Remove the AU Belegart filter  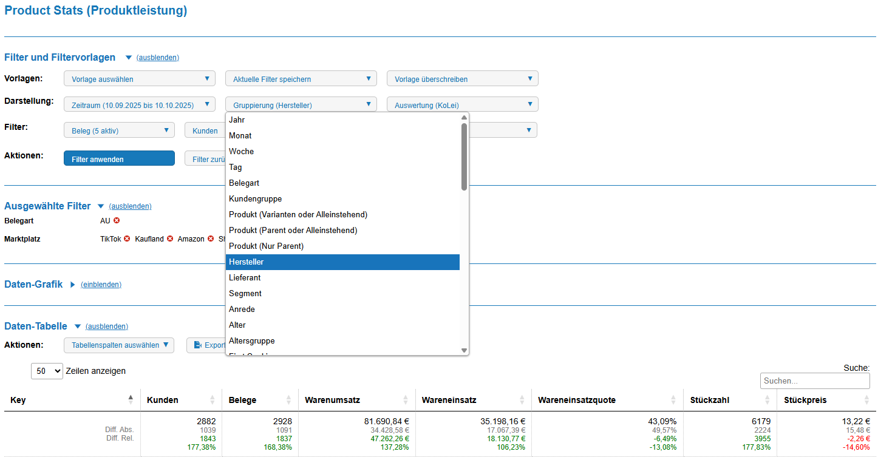click(x=117, y=221)
